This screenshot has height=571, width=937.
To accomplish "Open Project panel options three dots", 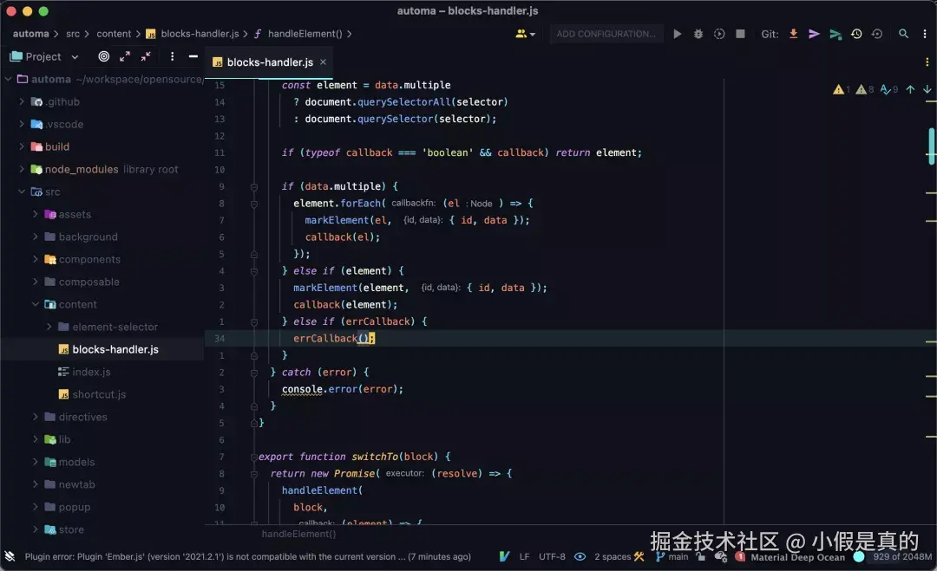I will coord(172,56).
